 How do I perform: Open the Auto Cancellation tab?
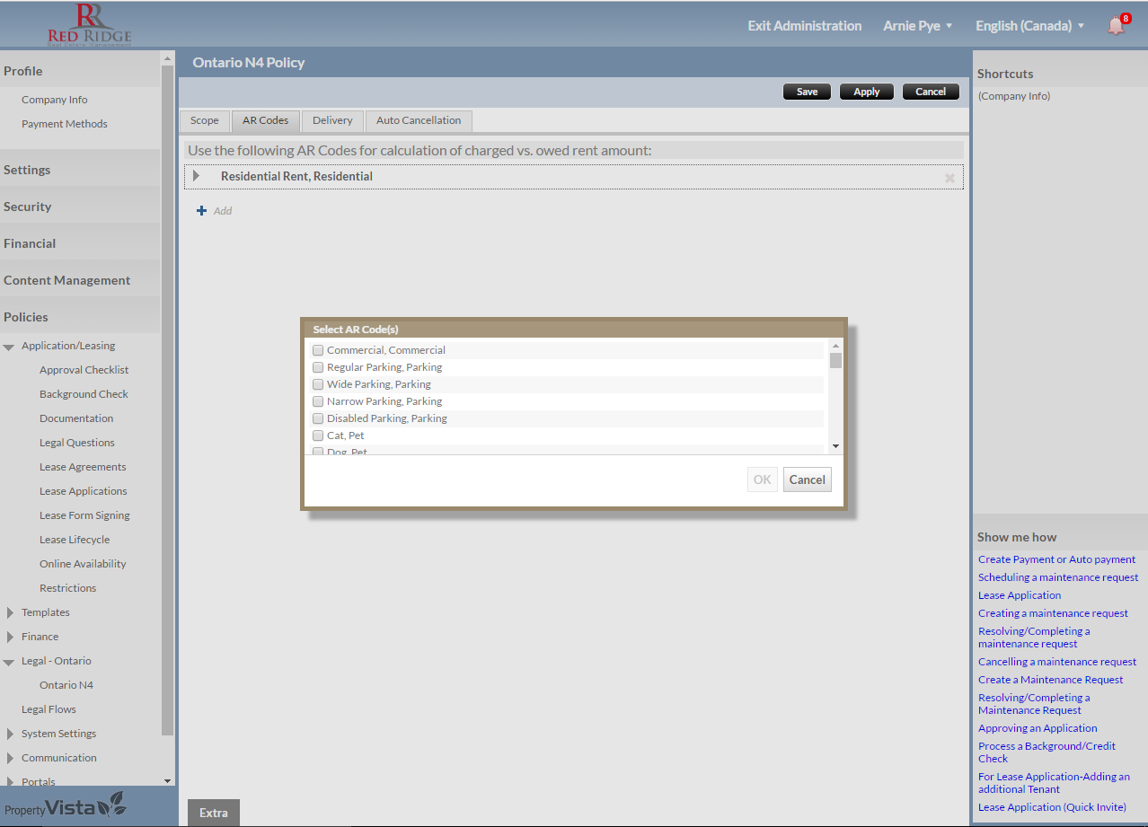click(418, 120)
